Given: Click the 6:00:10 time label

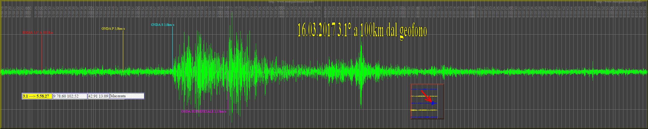Looking at the screenshot, I should tap(439, 12).
